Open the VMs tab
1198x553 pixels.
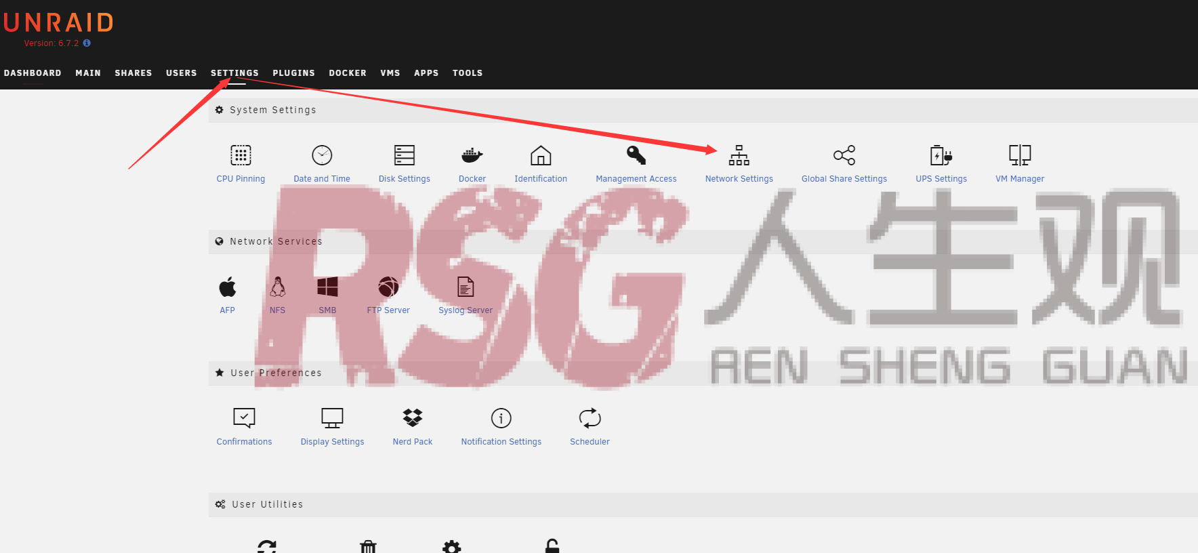[x=390, y=73]
